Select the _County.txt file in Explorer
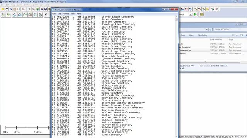The height and width of the screenshot is (138, 247). pos(213,47)
